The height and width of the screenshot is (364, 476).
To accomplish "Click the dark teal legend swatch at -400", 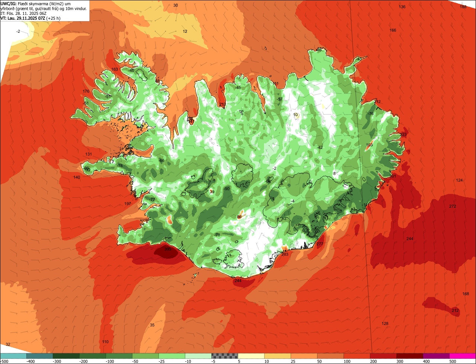I will click(39, 356).
